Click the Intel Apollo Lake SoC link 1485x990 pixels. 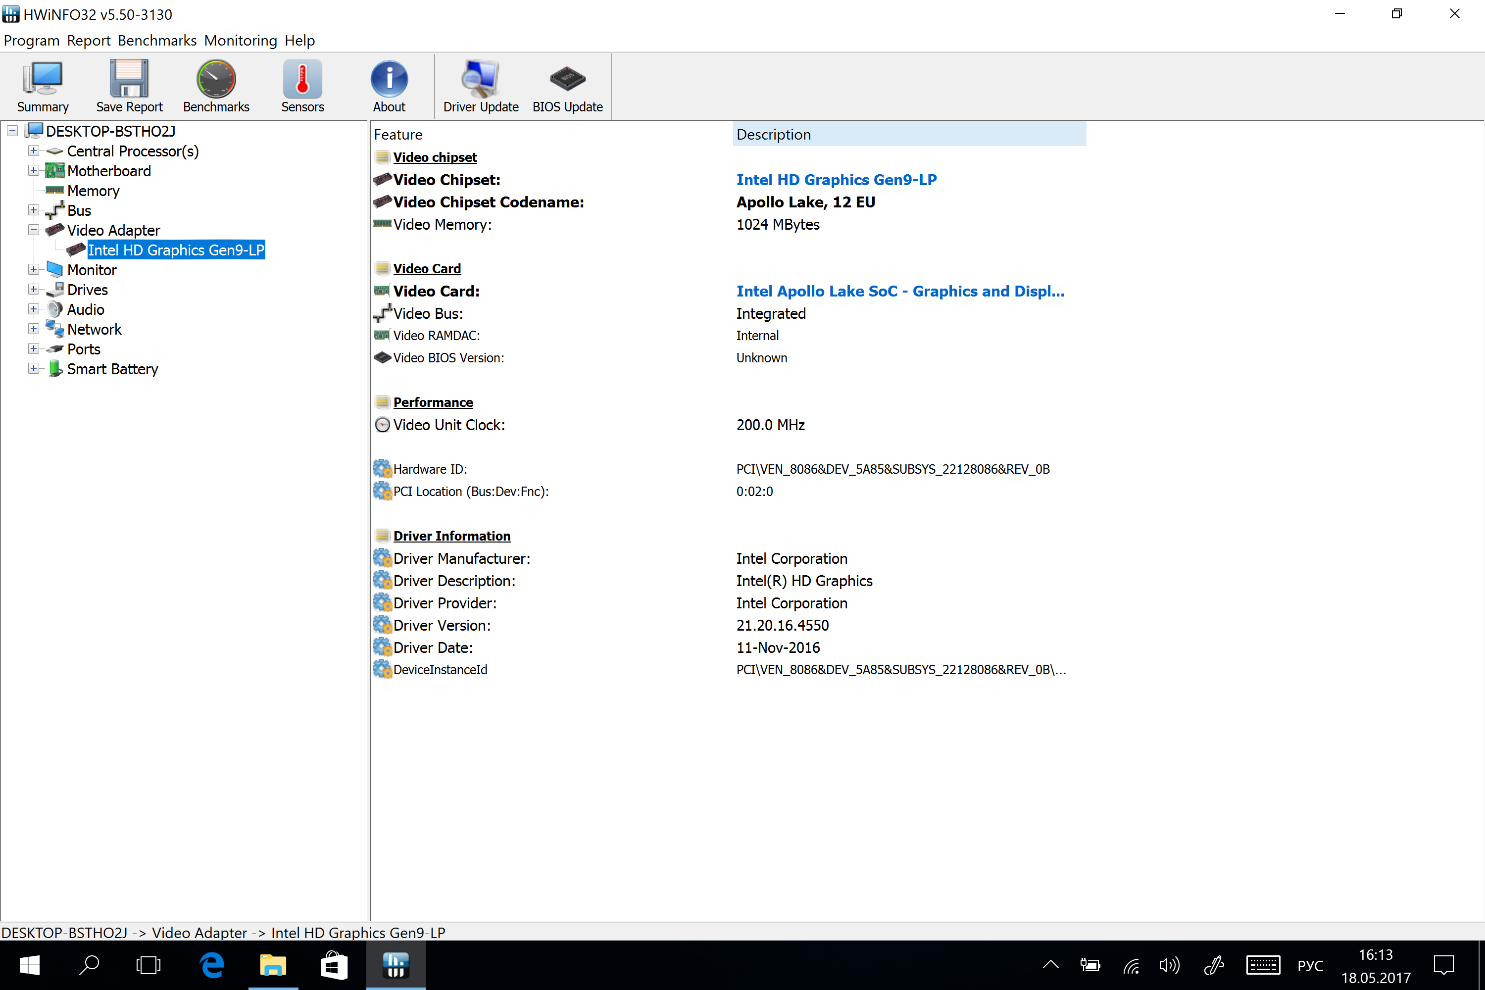900,291
